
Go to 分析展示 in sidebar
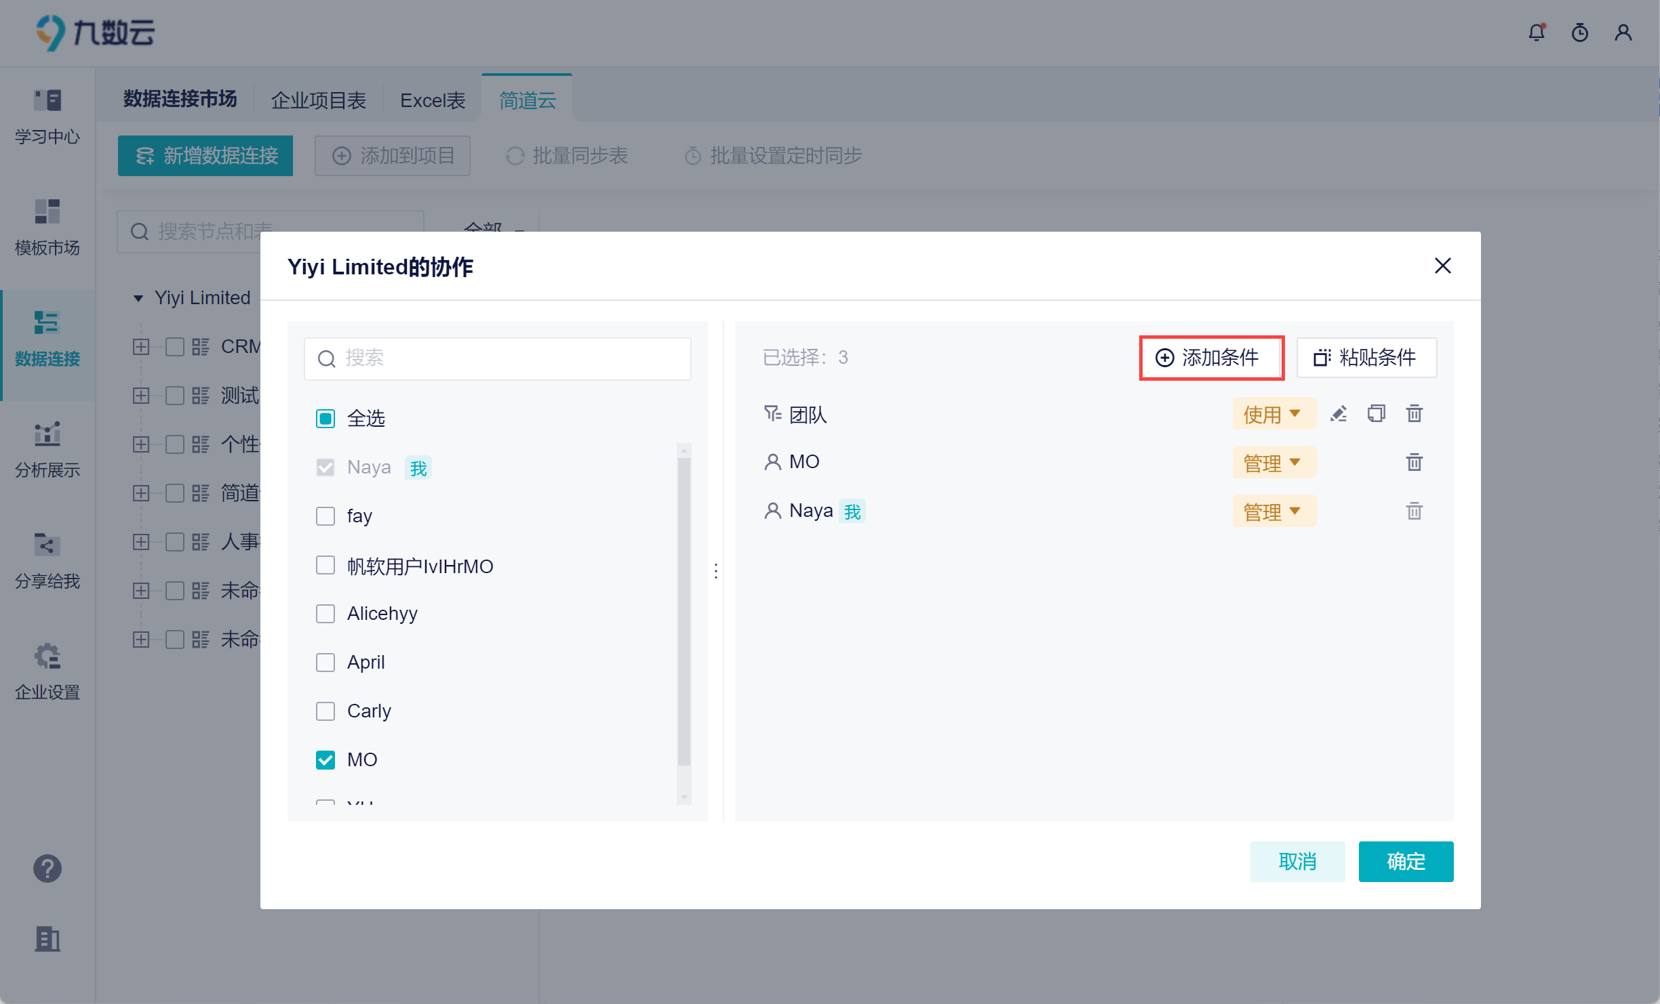[47, 448]
